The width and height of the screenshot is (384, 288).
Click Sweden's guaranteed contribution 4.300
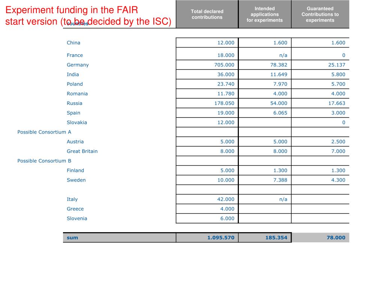338,180
